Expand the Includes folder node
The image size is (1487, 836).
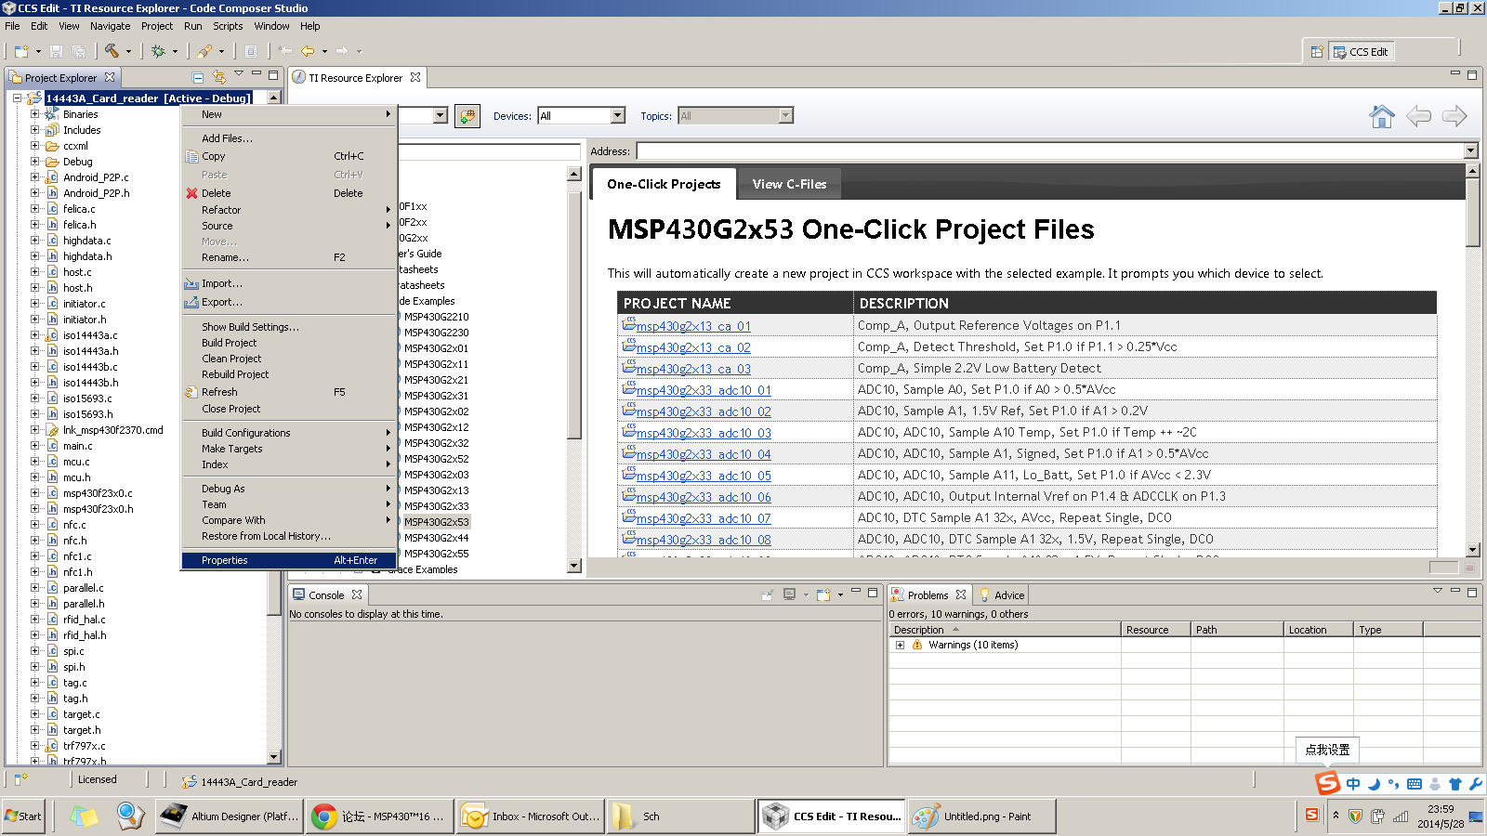point(35,130)
